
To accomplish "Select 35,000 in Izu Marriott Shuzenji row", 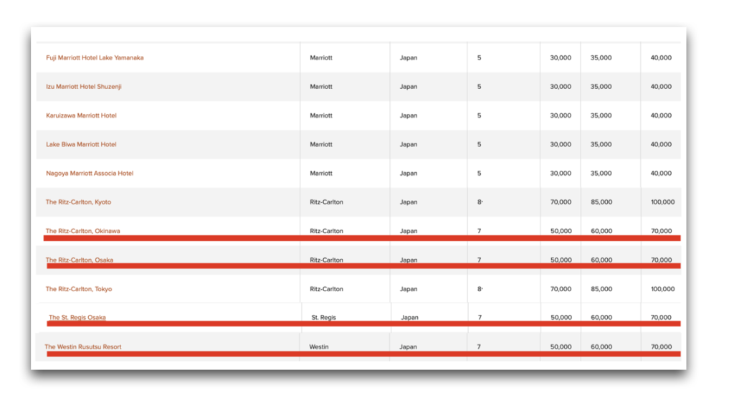I will (601, 87).
